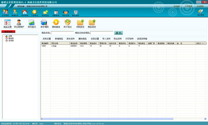Click 删除商品 toolbar item
Screen dimensions: 208x125
click(x=83, y=39)
